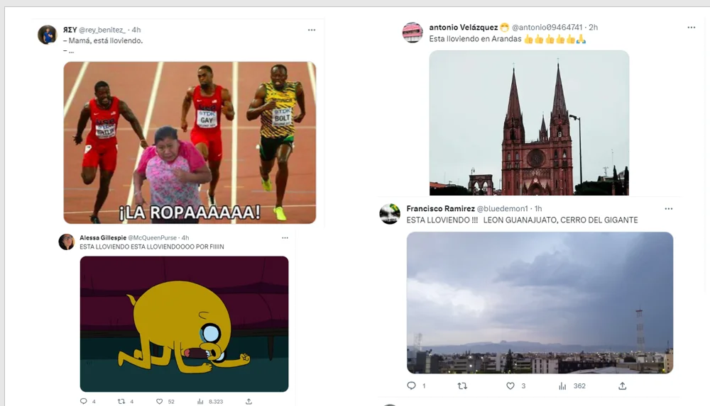The image size is (710, 406).
Task: Open the ЯΣY display name link
Action: click(x=70, y=30)
